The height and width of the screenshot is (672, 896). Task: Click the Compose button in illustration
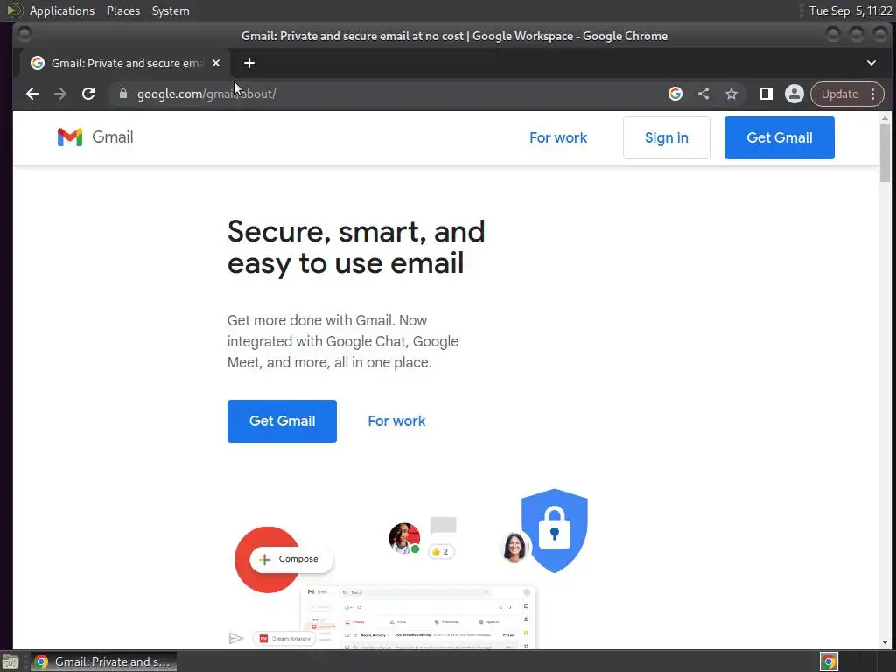(290, 559)
